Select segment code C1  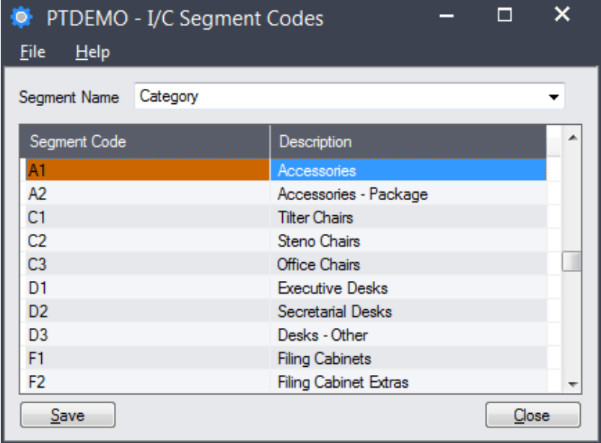point(147,217)
